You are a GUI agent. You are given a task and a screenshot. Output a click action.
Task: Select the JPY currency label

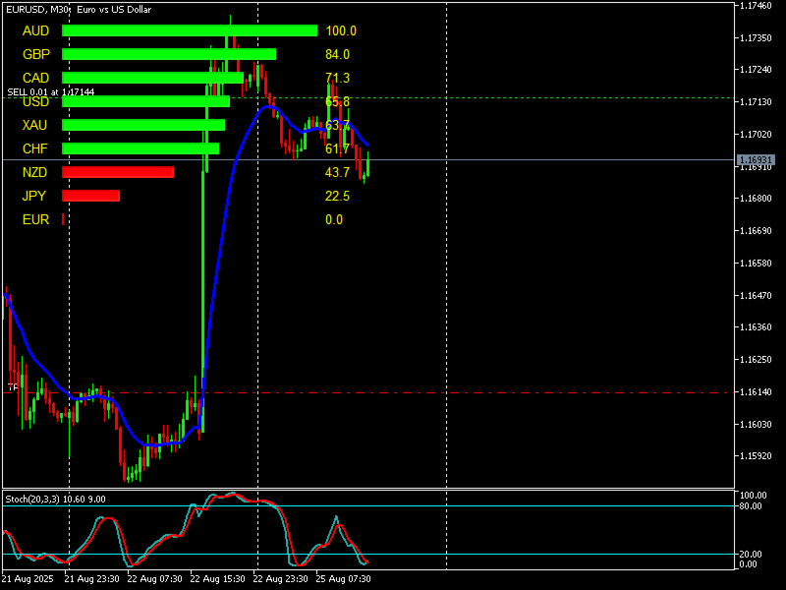[34, 196]
